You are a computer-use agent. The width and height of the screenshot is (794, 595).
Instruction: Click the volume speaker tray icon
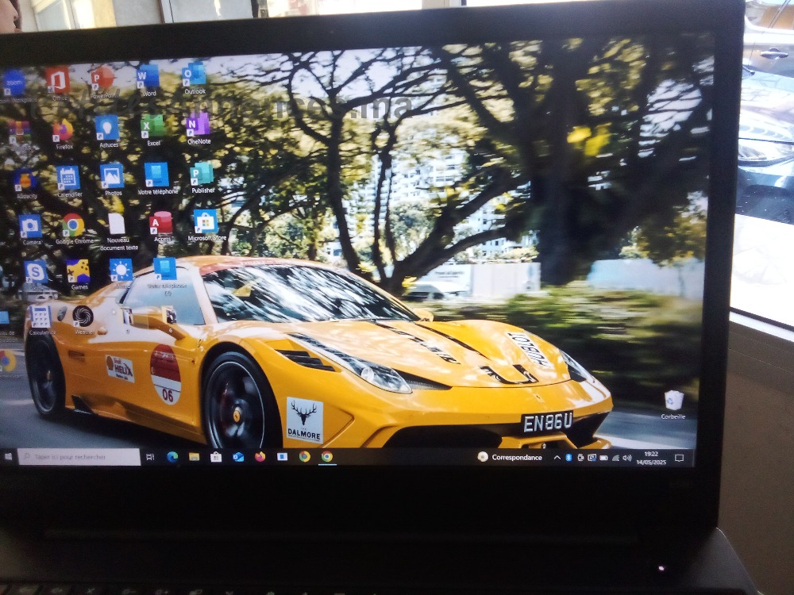pos(627,458)
